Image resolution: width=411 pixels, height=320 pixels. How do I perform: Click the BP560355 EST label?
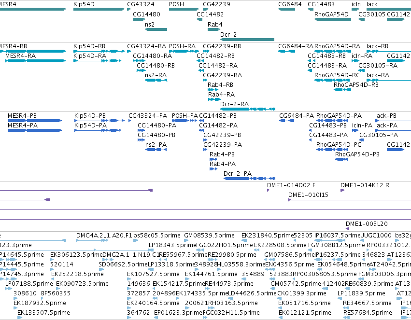(x=56, y=293)
